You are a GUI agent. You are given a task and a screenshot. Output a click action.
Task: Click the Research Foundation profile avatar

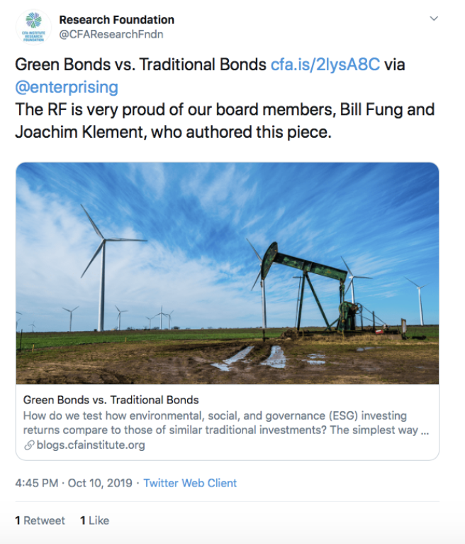coord(33,27)
